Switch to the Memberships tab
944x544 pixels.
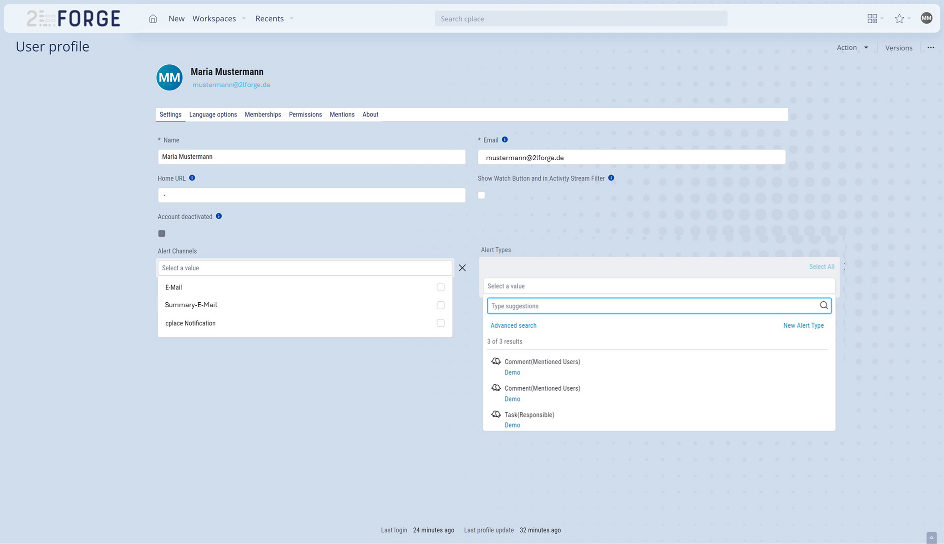(263, 115)
